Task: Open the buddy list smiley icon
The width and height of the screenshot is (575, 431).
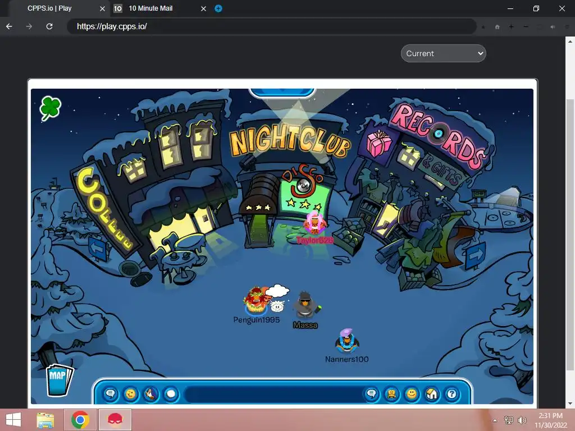Action: [412, 394]
